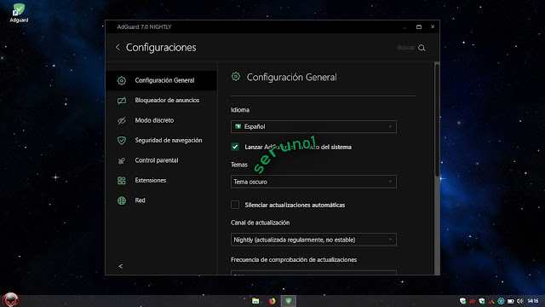Screen dimensions: 545x307
Task: Click the Seguridad de navegación shield icon
Action: (121, 140)
